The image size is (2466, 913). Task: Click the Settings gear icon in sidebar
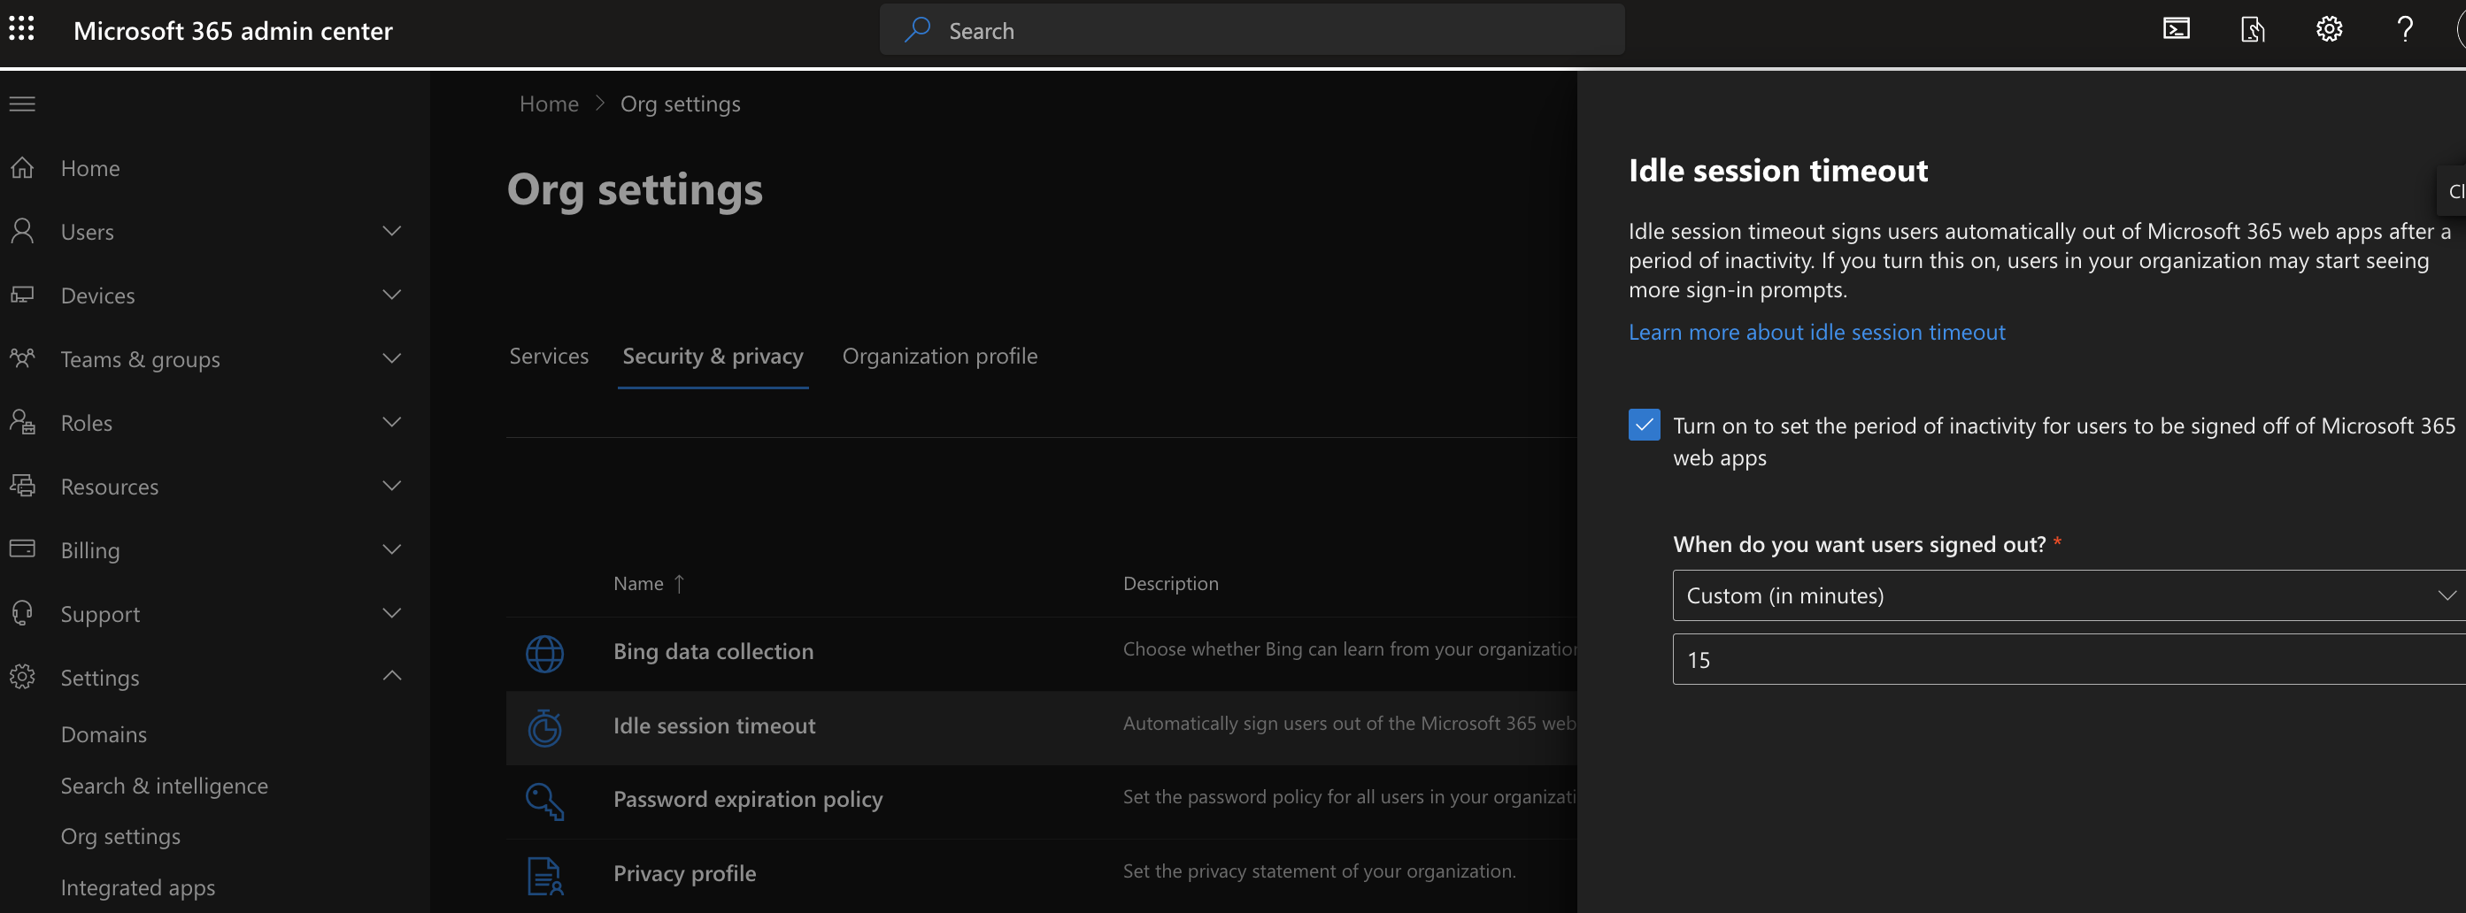[22, 677]
